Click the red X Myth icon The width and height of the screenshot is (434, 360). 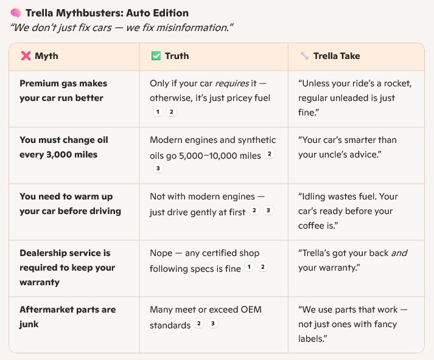point(26,56)
